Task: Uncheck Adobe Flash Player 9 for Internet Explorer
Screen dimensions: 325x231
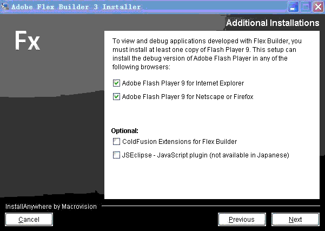Action: (x=116, y=83)
